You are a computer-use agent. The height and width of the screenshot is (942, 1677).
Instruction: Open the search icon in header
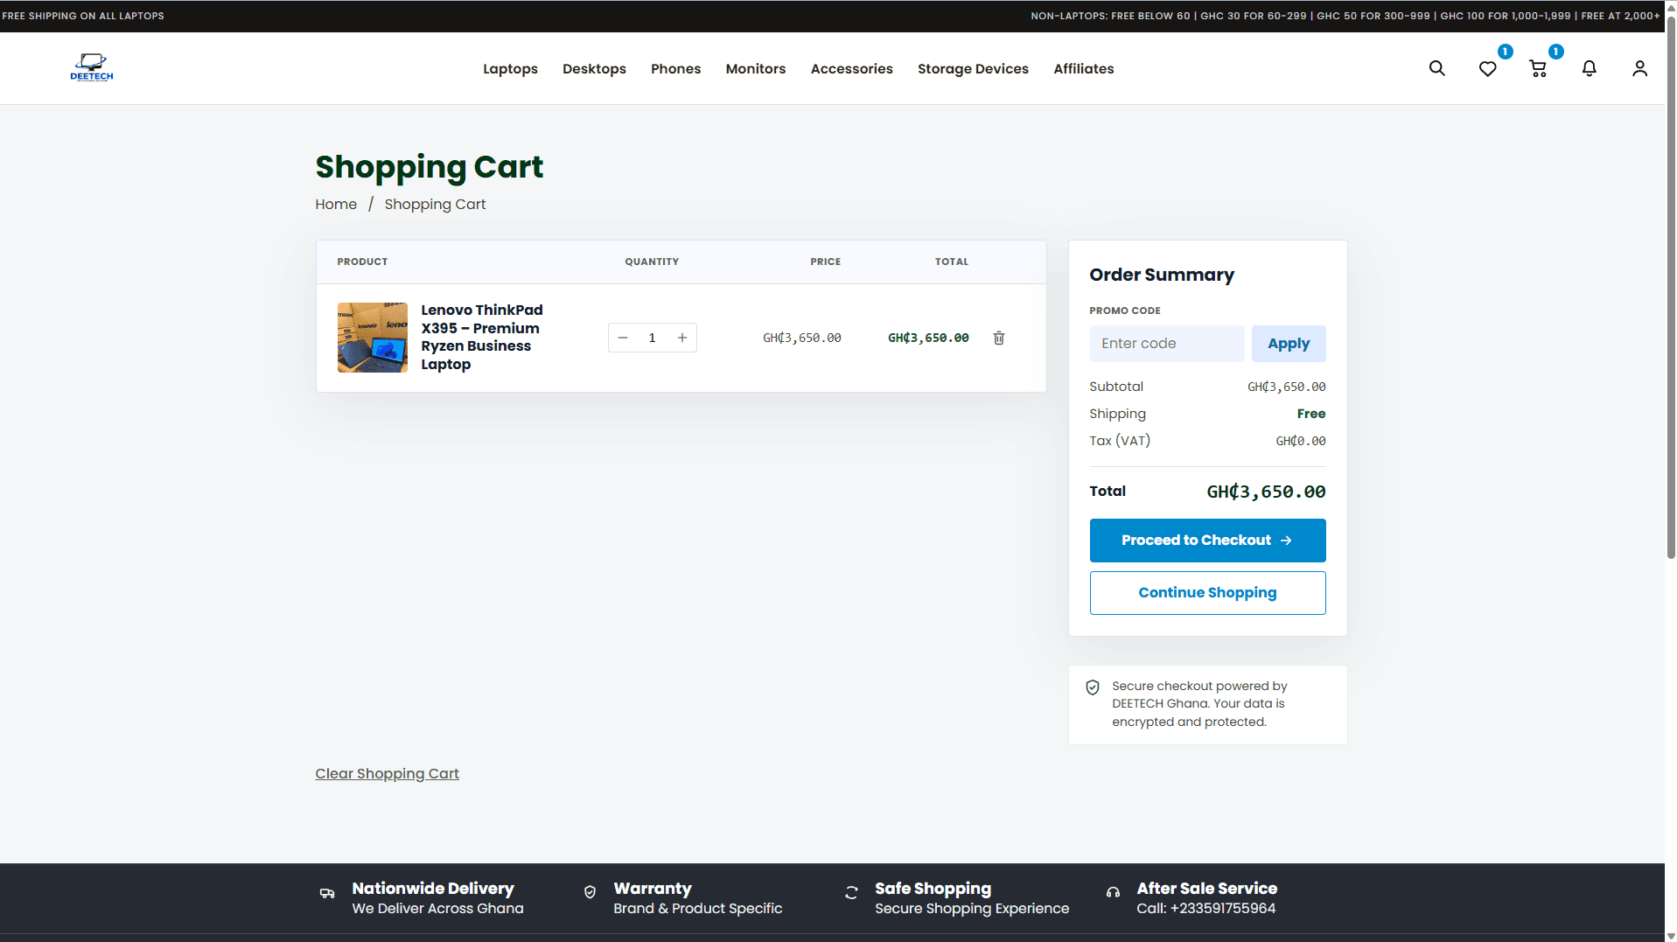(1436, 68)
